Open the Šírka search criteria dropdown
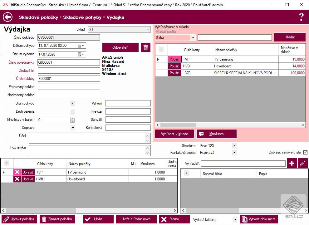This screenshot has height=225, width=309. point(193,38)
